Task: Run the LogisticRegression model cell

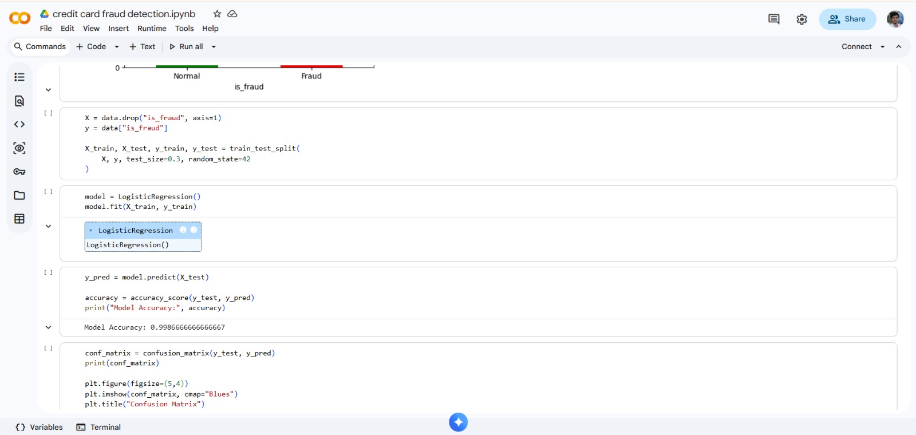Action: (49, 192)
